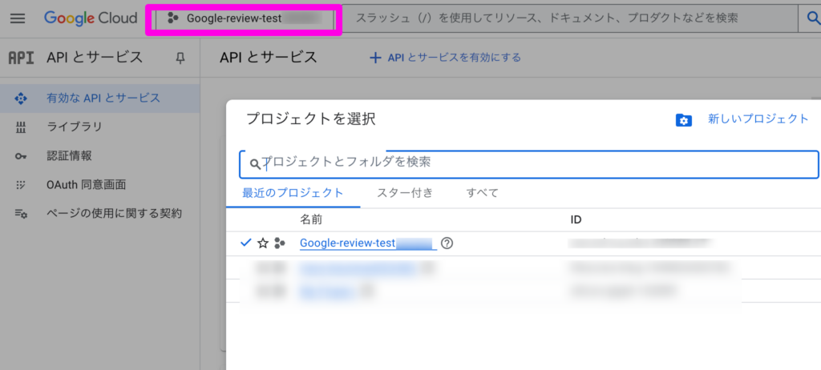Click the OAuth 同意画面 dotted icon

(x=21, y=185)
